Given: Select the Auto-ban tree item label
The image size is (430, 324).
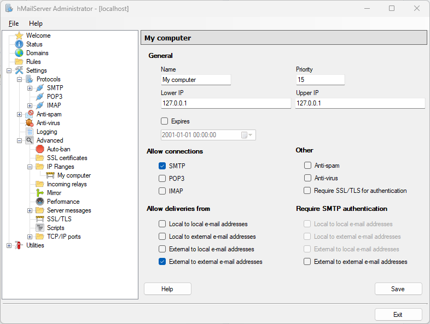Looking at the screenshot, I should pyautogui.click(x=59, y=149).
